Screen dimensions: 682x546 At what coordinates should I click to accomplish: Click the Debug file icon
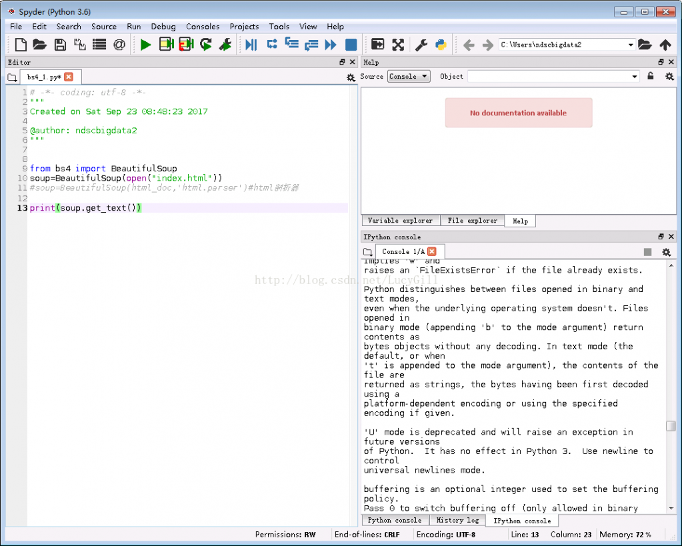pyautogui.click(x=251, y=45)
